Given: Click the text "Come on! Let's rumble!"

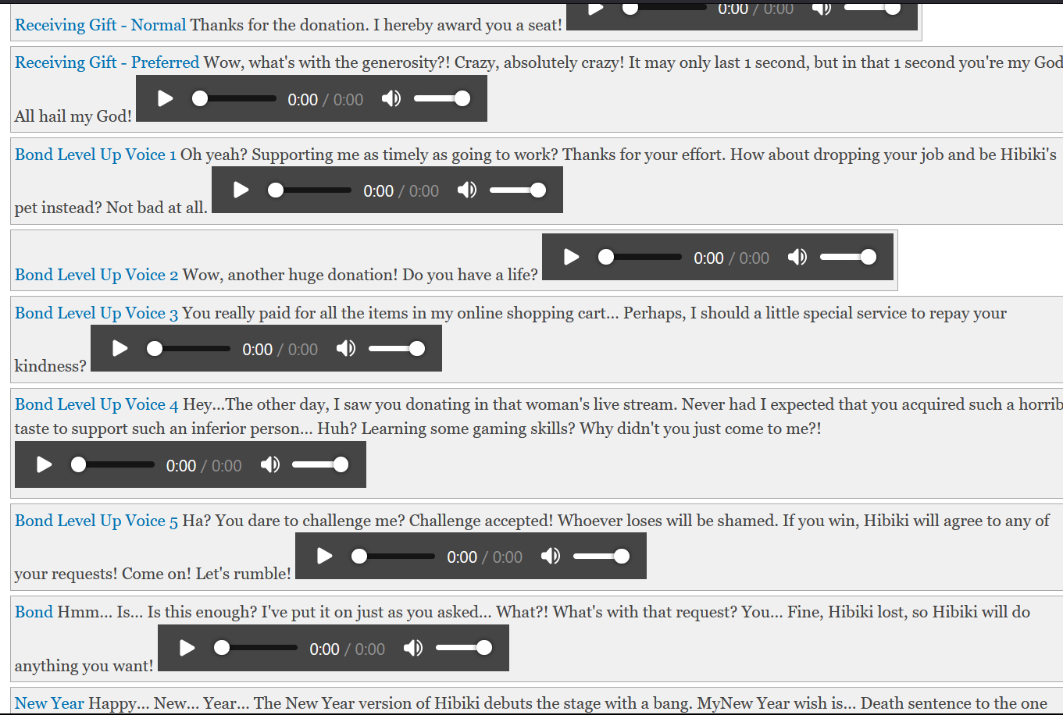Looking at the screenshot, I should tap(206, 574).
